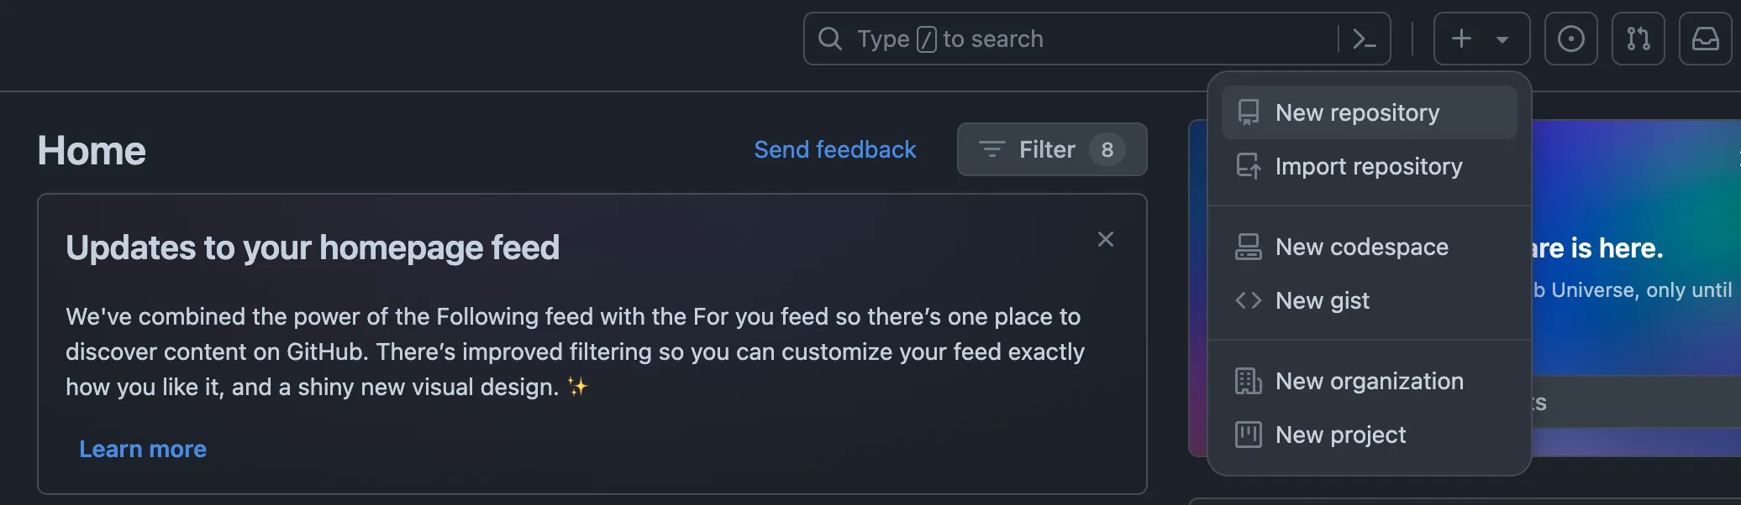Open the notifications inbox icon
Image resolution: width=1741 pixels, height=505 pixels.
pyautogui.click(x=1705, y=39)
